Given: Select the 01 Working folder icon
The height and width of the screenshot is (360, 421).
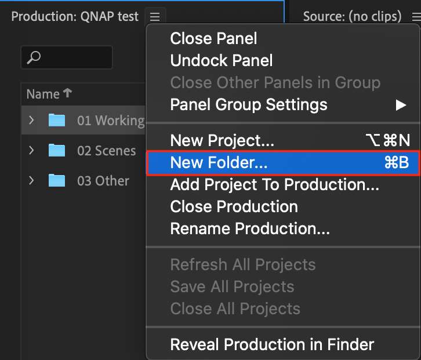Looking at the screenshot, I should click(57, 120).
